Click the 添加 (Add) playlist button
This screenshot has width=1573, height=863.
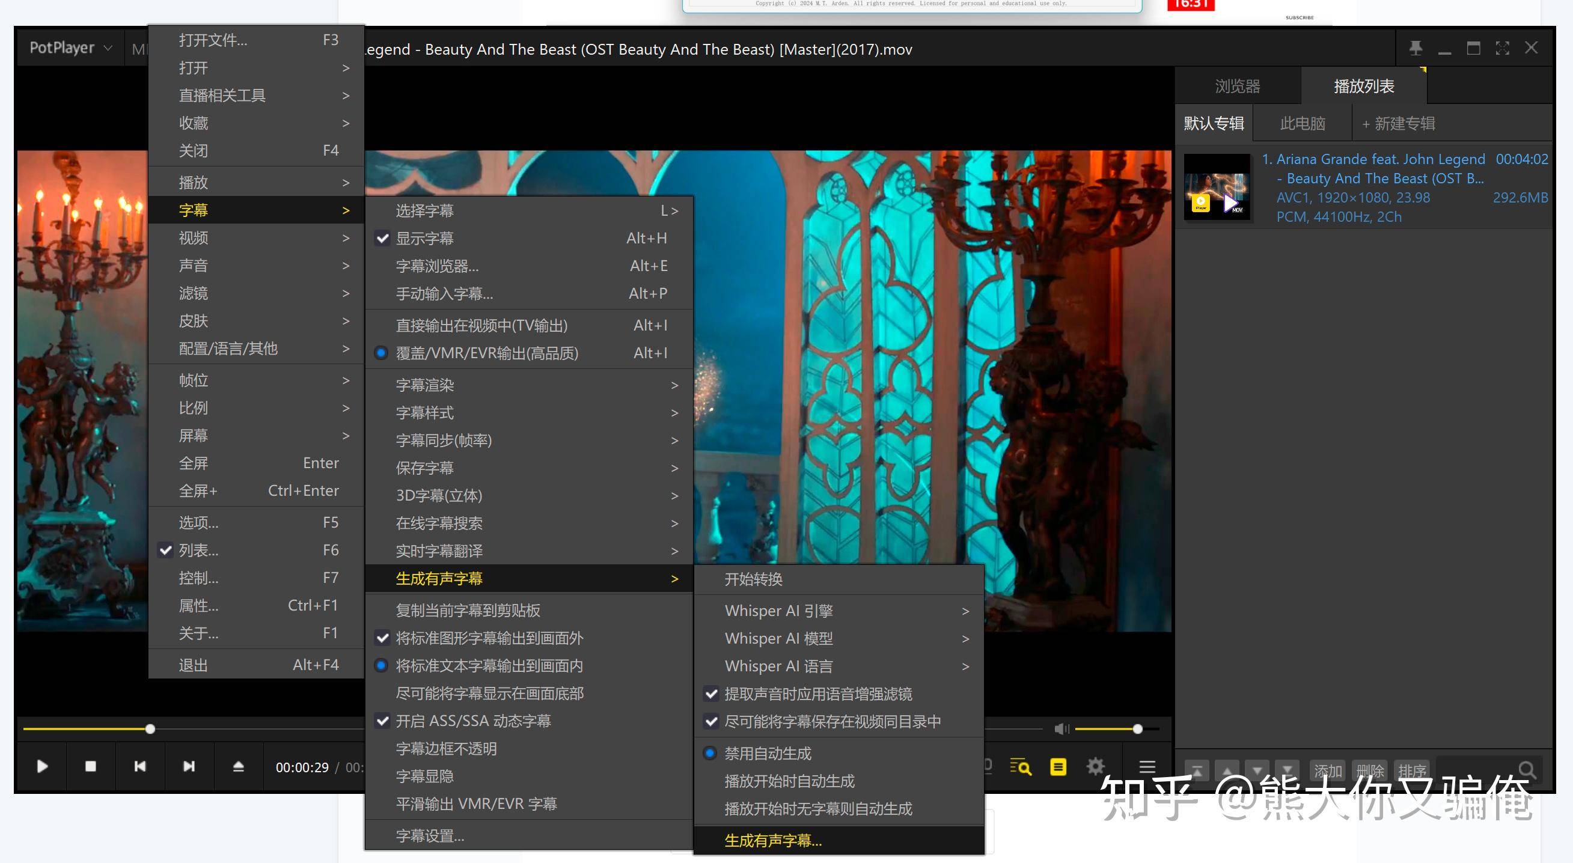pos(1328,772)
